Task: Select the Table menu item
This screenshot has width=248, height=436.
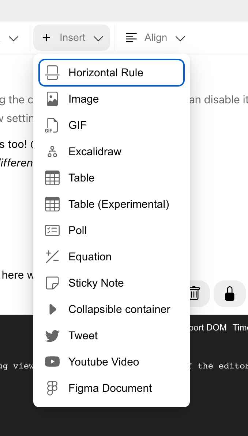Action: (x=112, y=178)
